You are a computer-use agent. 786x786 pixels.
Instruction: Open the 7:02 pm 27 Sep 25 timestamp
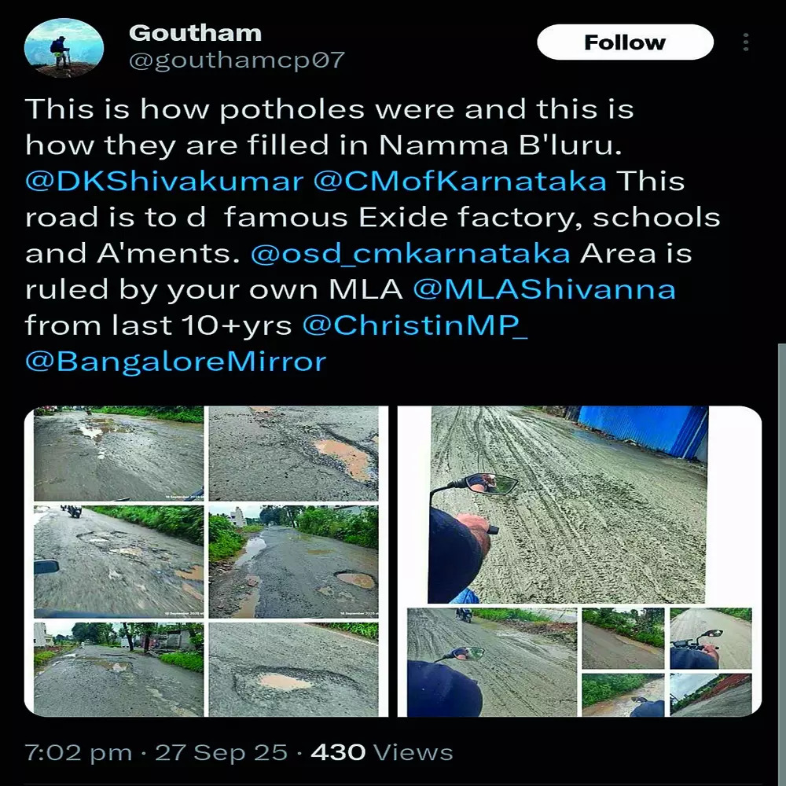coord(156,752)
